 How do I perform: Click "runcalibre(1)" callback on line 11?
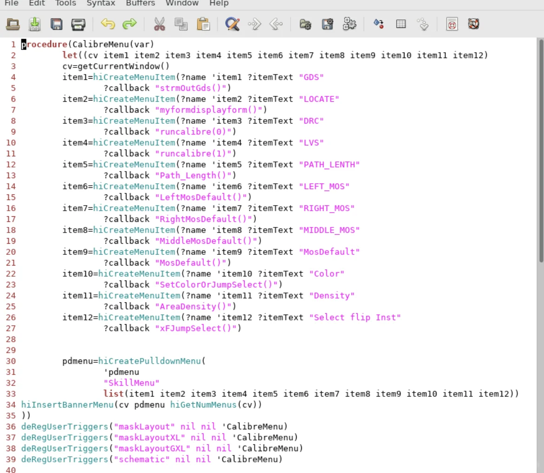(193, 154)
